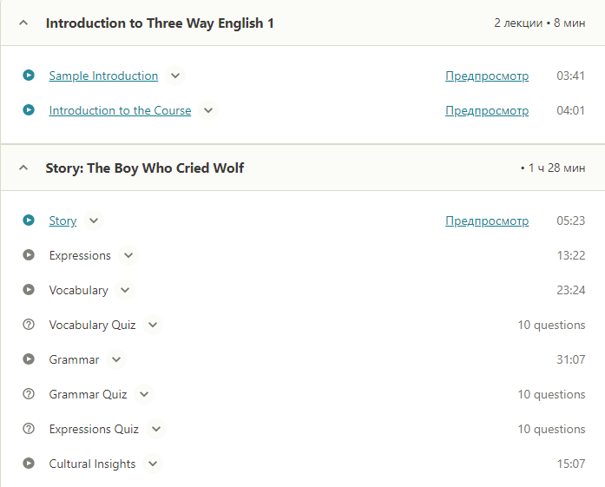Click the play icon beside Vocabulary lecture
Viewport: 605px width, 487px height.
coord(29,290)
